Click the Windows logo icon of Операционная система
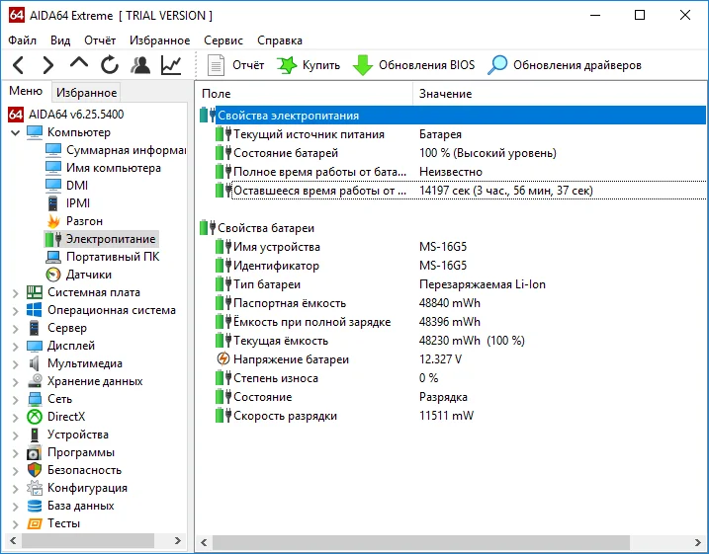Viewport: 709px width, 554px height. (35, 310)
